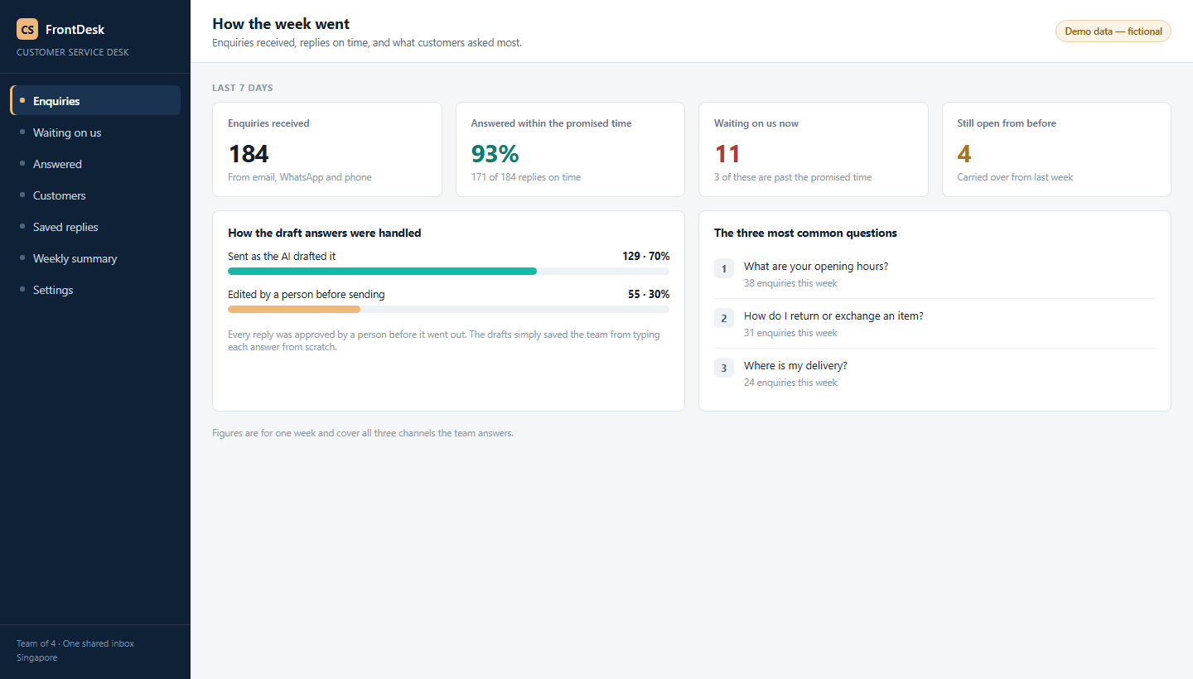Screen dimensions: 1193x679
Task: Click the orange Edited by a person progress bar
Action: [294, 309]
